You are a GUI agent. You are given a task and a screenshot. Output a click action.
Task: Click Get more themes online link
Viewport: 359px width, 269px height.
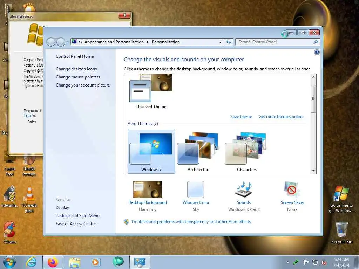click(281, 116)
